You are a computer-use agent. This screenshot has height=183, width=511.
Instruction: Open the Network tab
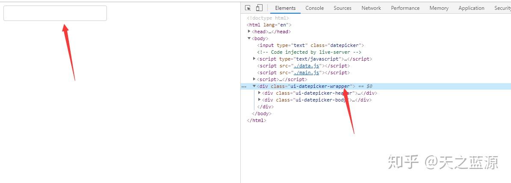click(x=371, y=8)
